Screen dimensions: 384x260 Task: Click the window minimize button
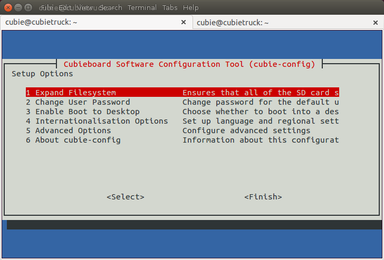[18, 7]
